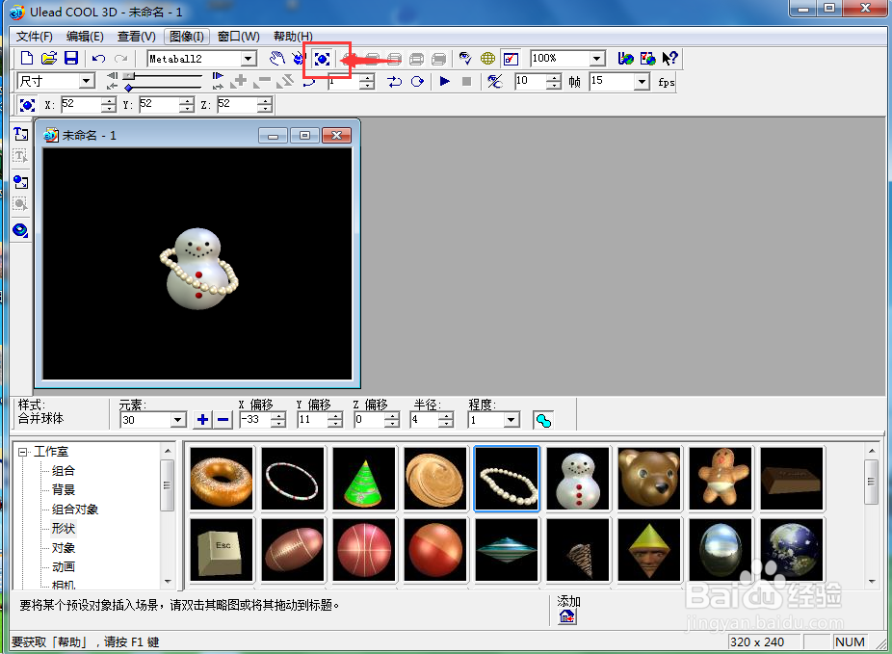Screen dimensions: 892x654
Task: Select the Earth globe preset thumbnail
Action: point(792,550)
